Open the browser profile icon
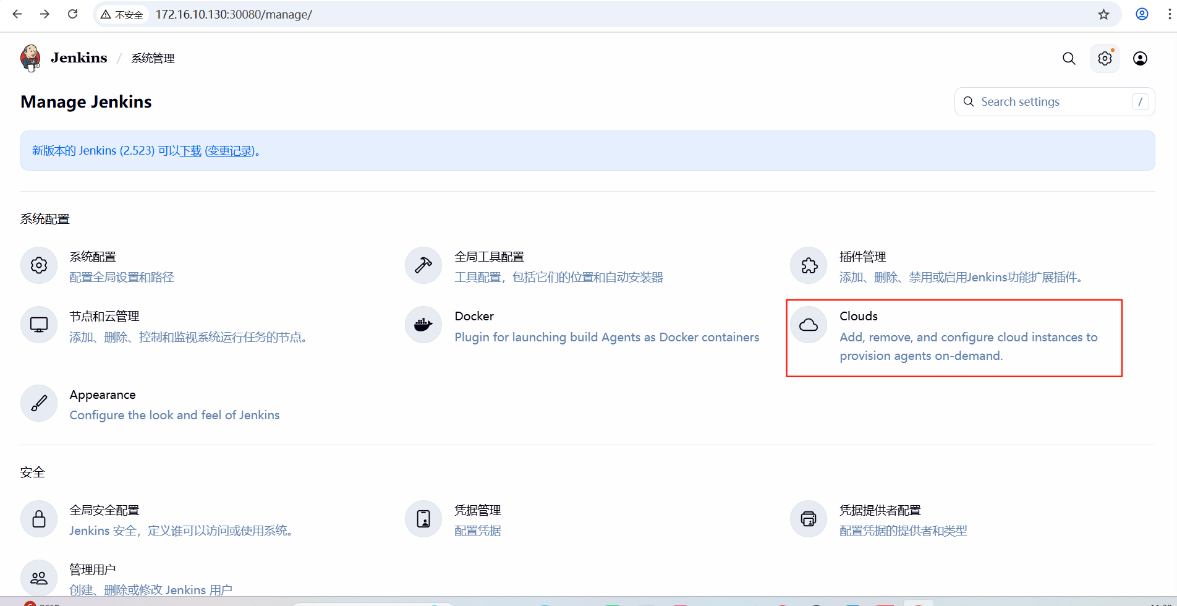 pos(1142,14)
